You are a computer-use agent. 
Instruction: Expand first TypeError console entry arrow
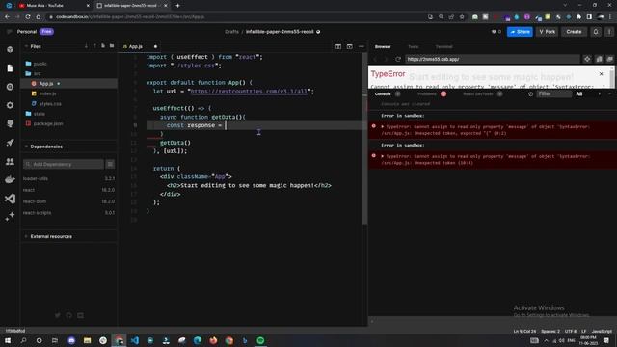click(x=382, y=126)
